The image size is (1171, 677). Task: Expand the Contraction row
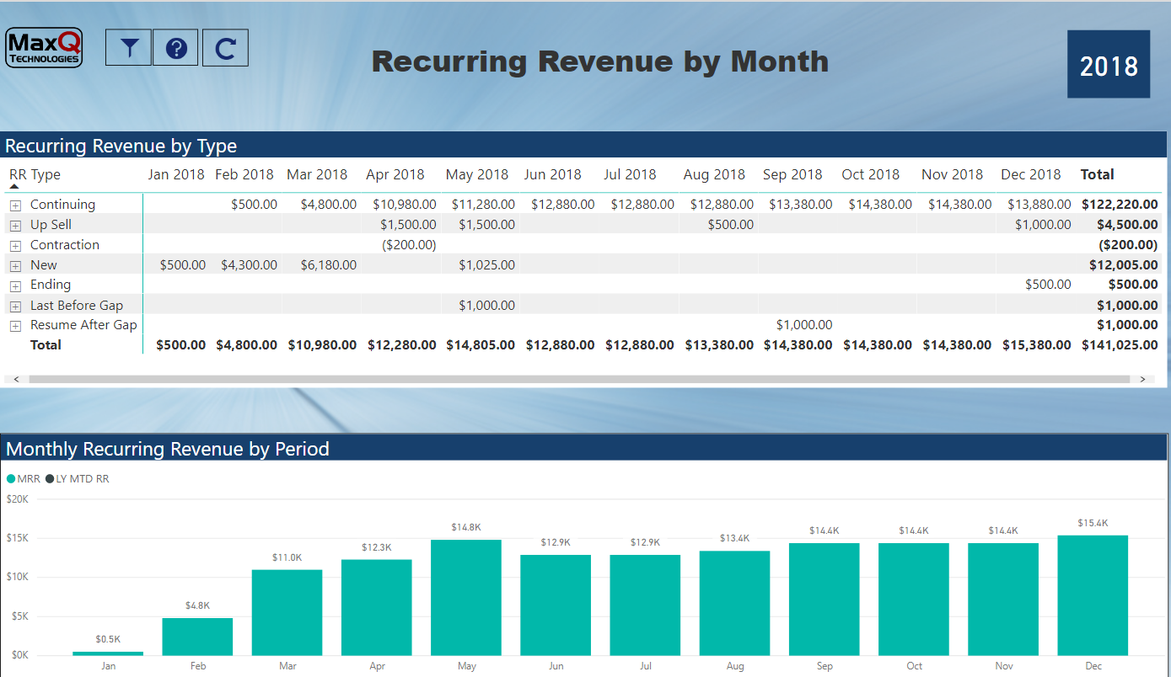[x=15, y=245]
